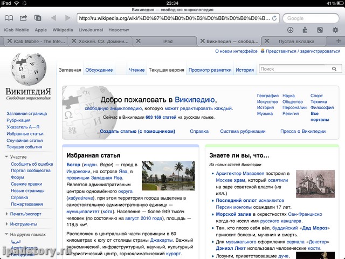Open the Apple bookmark
The image size is (345, 259).
[x=41, y=30]
